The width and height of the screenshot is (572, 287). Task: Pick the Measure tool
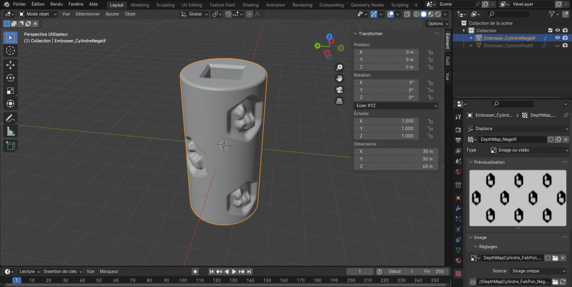click(x=10, y=131)
